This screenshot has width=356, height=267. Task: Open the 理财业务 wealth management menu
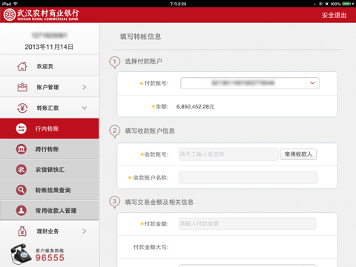click(50, 231)
